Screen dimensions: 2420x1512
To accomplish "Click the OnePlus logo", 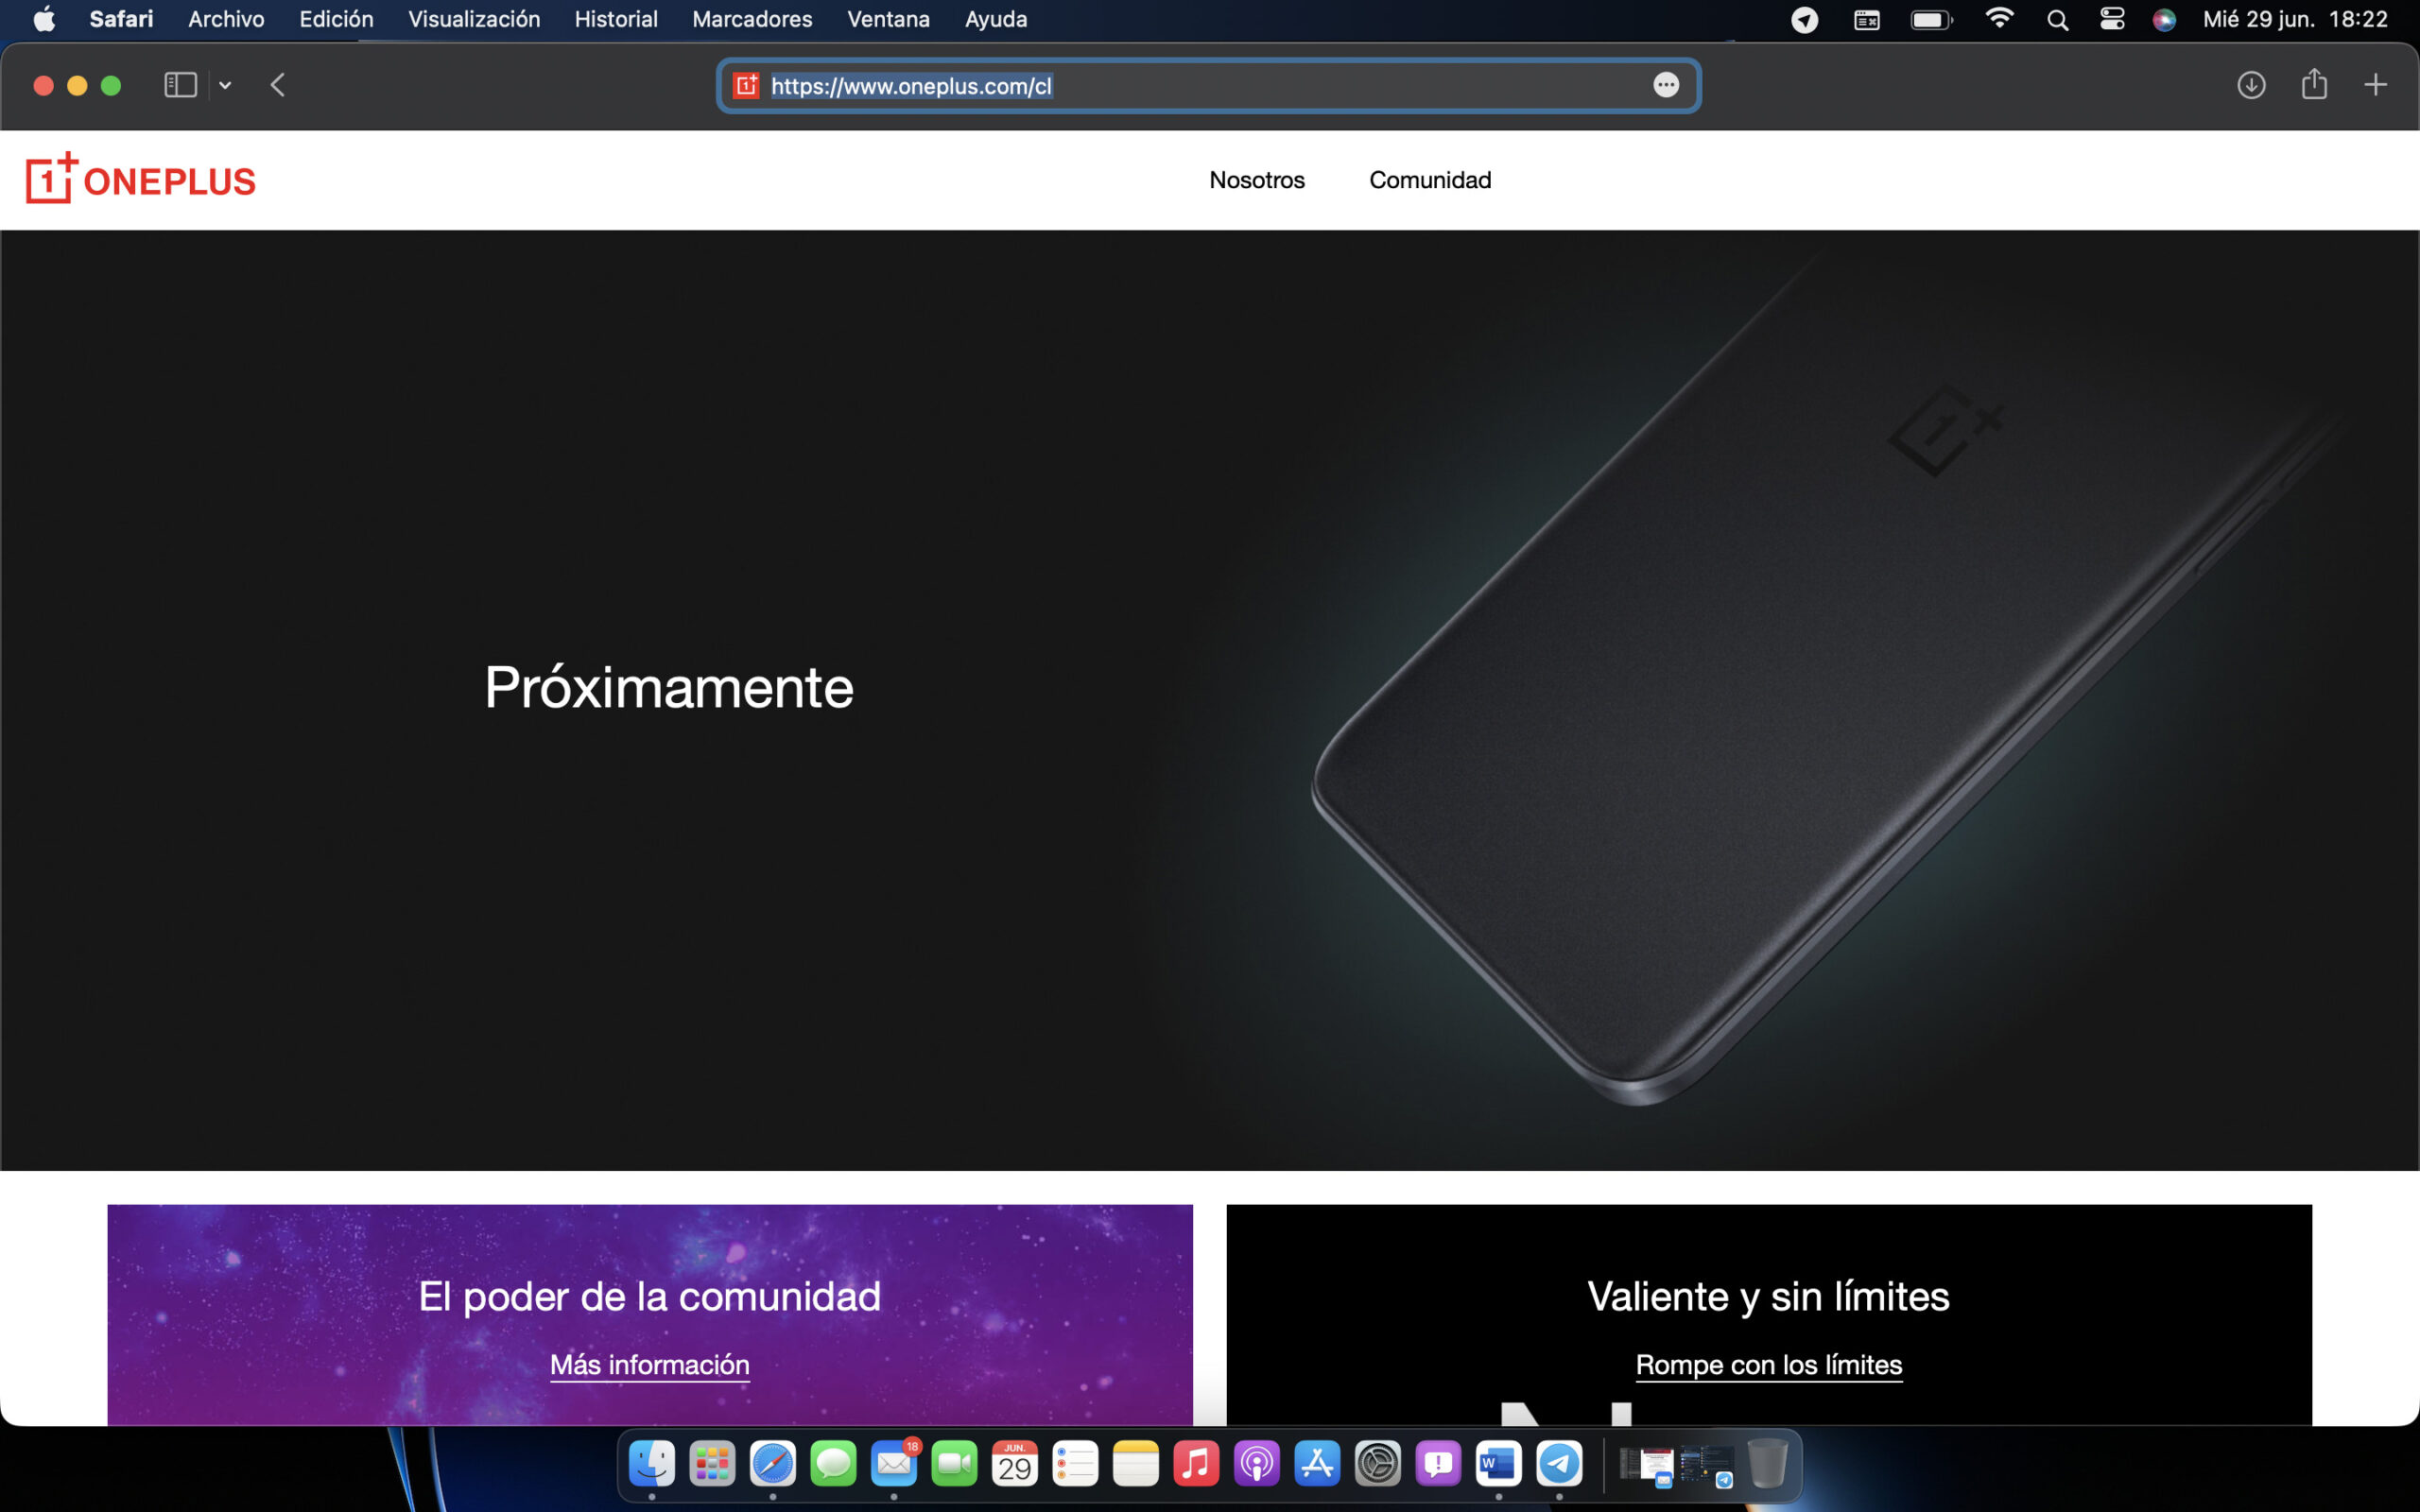I will (x=141, y=180).
